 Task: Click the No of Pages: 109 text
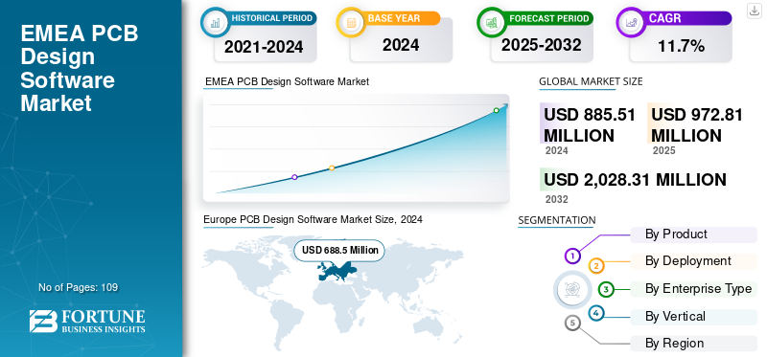click(x=79, y=287)
